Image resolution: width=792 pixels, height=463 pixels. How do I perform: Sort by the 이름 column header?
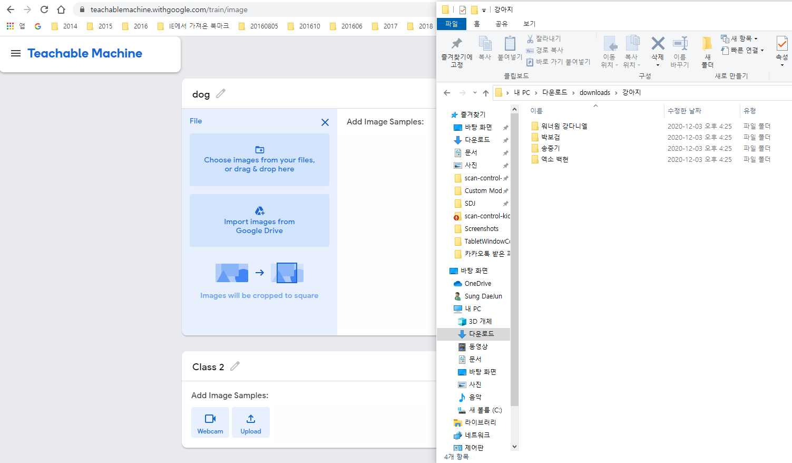536,111
